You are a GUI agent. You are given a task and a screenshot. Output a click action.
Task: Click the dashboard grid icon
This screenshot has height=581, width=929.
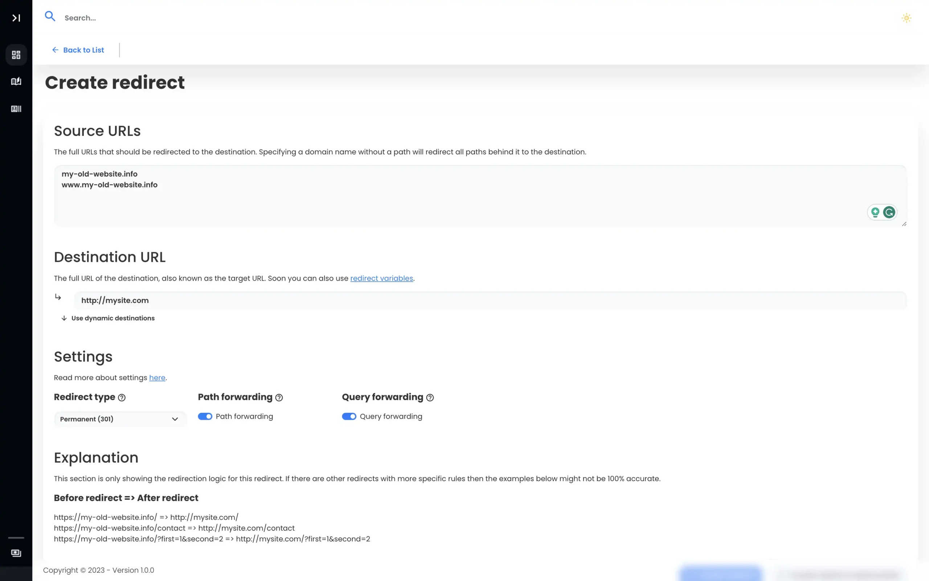coord(16,54)
